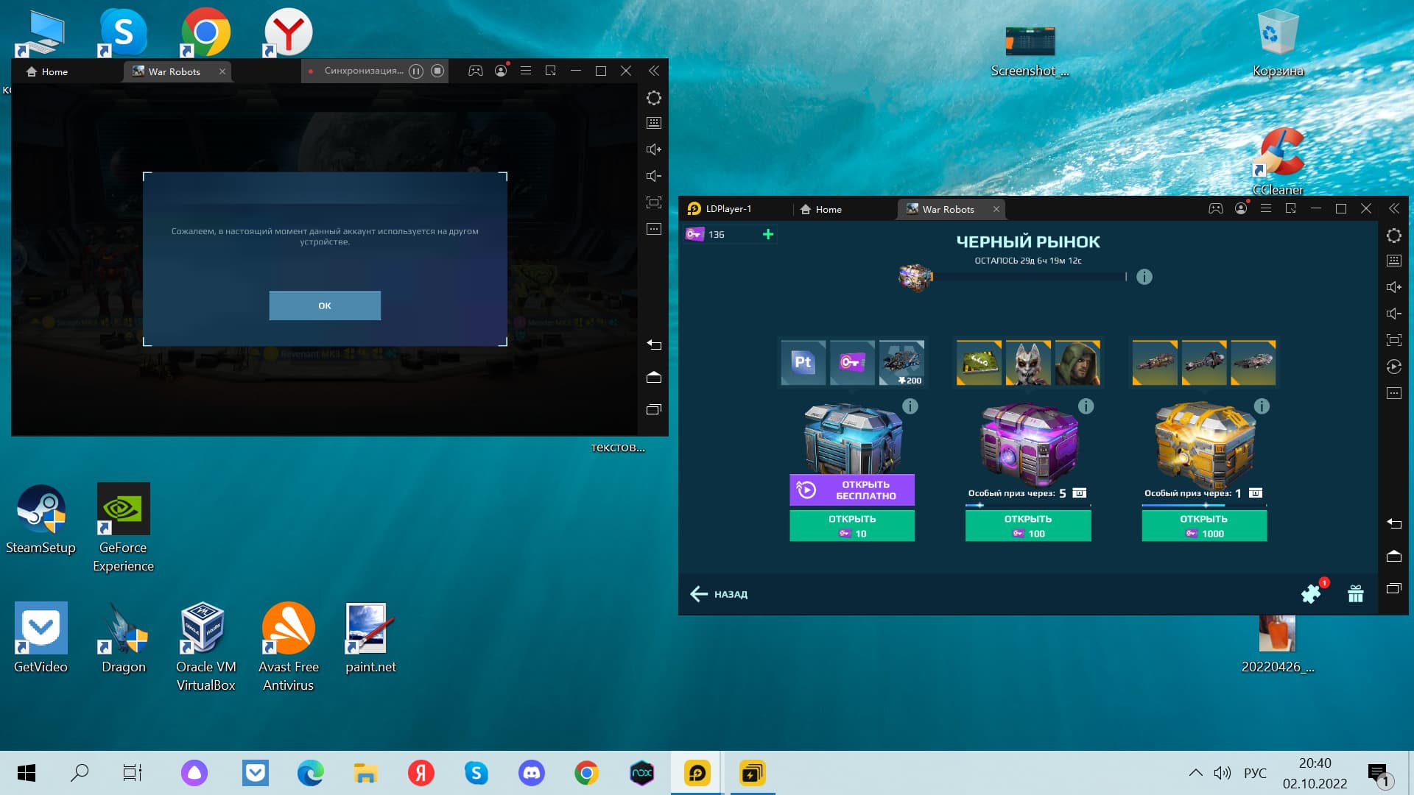Open gamepad settings in right LDPlayer title bar
Screen dimensions: 1414x795
pyautogui.click(x=1216, y=208)
